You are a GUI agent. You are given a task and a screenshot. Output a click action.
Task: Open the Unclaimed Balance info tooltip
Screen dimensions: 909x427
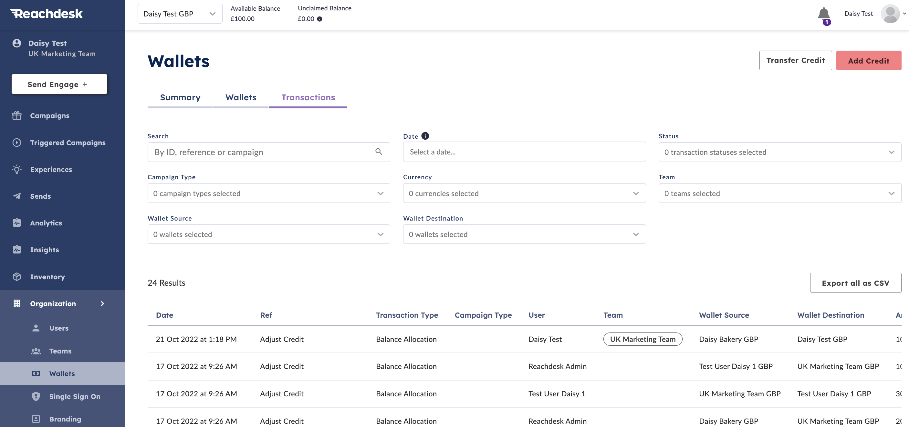320,19
